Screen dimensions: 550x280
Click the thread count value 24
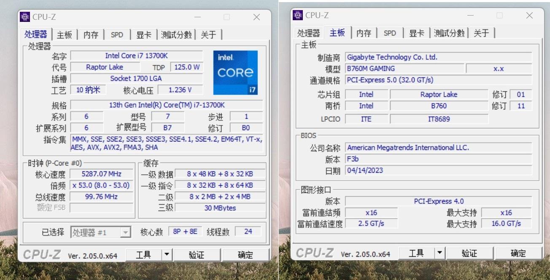tap(248, 232)
